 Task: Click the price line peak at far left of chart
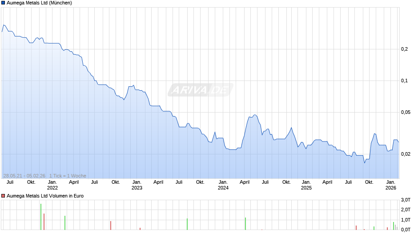(x=4, y=25)
